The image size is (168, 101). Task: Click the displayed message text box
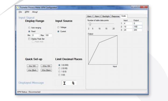click(x=69, y=83)
